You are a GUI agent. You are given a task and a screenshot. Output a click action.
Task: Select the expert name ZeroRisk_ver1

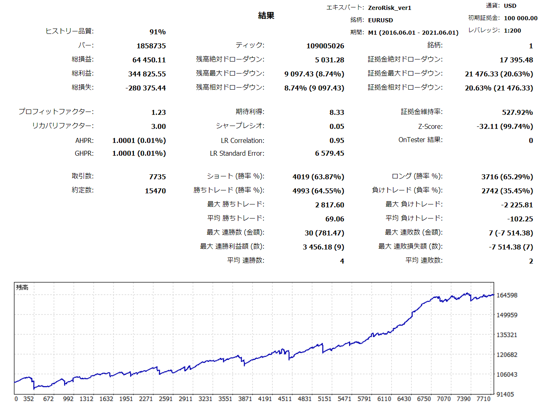click(389, 8)
